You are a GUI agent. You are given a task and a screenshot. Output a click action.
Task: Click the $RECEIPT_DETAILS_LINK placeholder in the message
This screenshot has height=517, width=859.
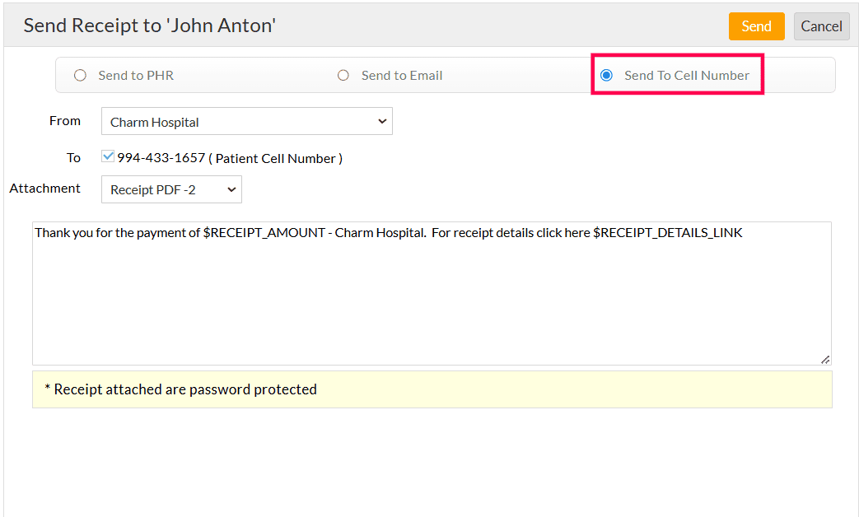click(668, 233)
